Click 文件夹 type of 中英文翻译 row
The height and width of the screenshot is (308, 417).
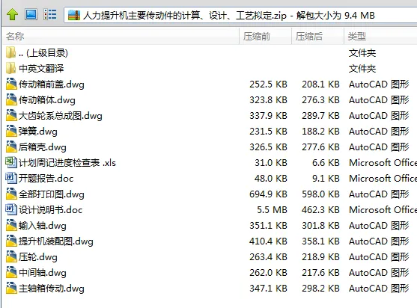point(362,69)
